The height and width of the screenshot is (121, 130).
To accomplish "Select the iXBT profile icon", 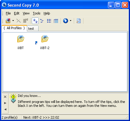I will tap(21, 39).
